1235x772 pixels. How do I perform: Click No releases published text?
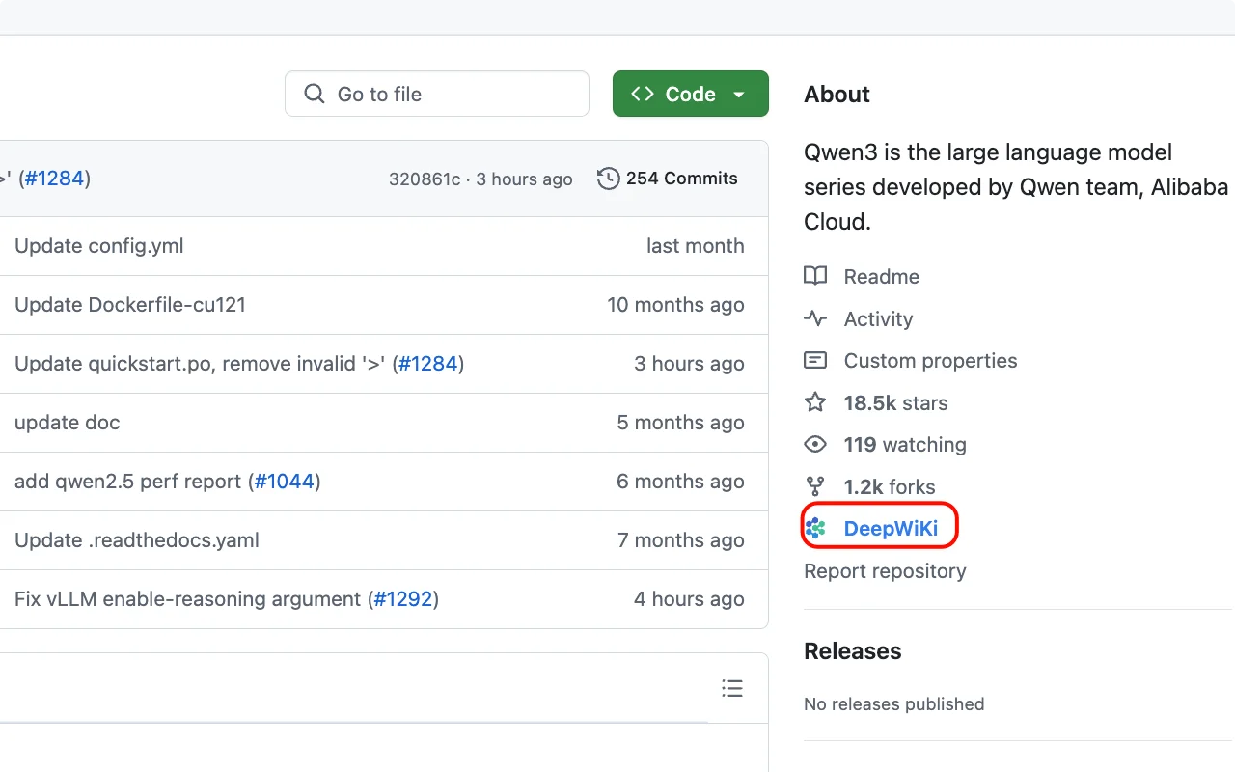[894, 704]
